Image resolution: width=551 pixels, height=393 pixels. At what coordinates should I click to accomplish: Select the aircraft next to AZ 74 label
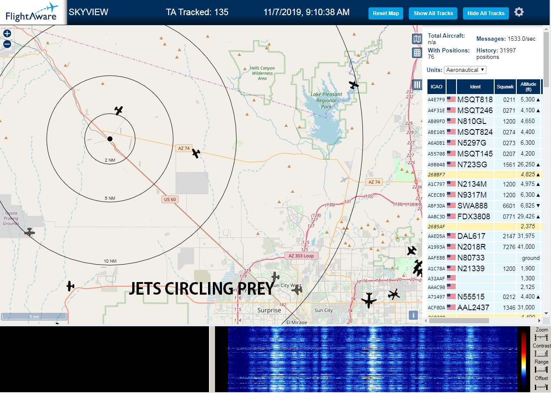pyautogui.click(x=196, y=153)
